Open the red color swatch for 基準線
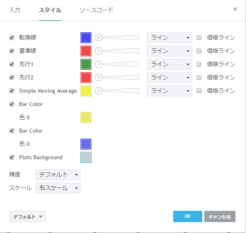 (x=86, y=51)
